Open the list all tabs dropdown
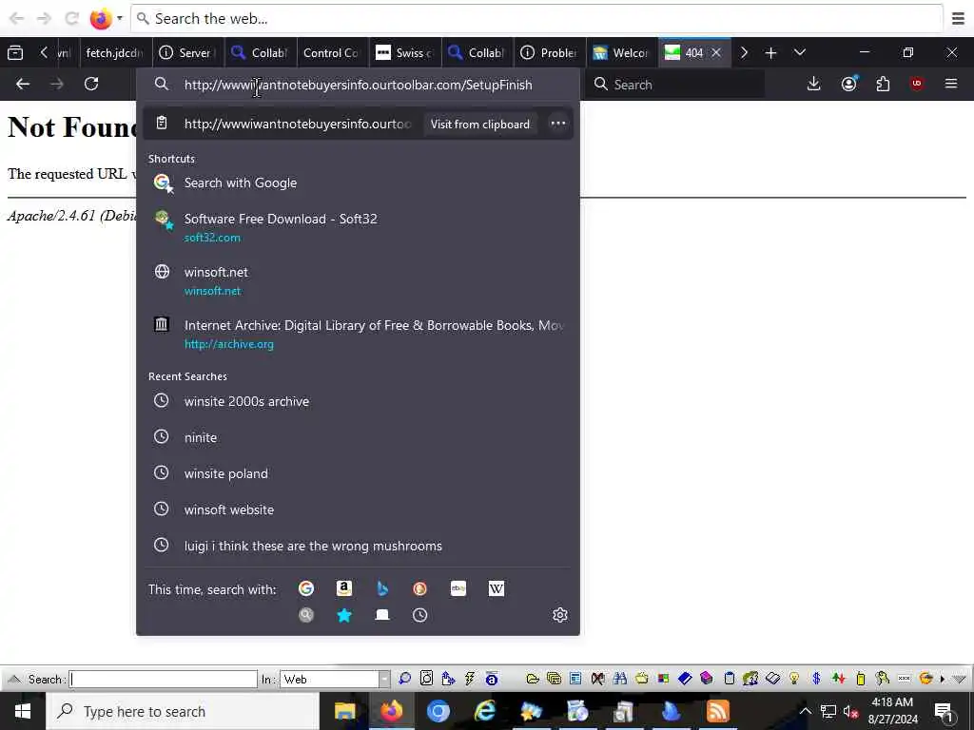 click(x=799, y=53)
